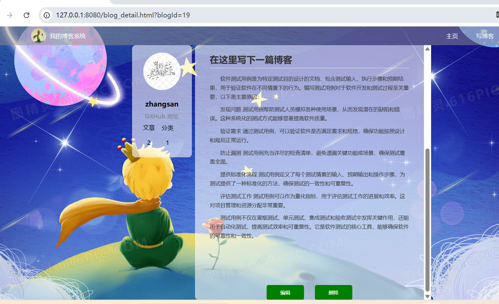This screenshot has width=499, height=304.
Task: Click the paragraph starting 验证需求
Action: point(309,136)
